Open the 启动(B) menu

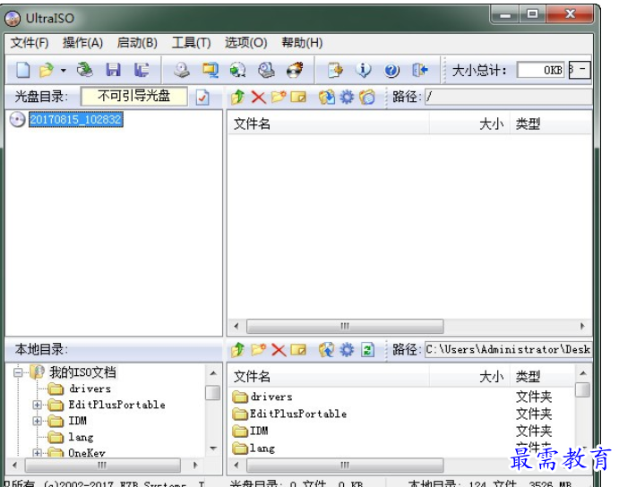point(137,43)
